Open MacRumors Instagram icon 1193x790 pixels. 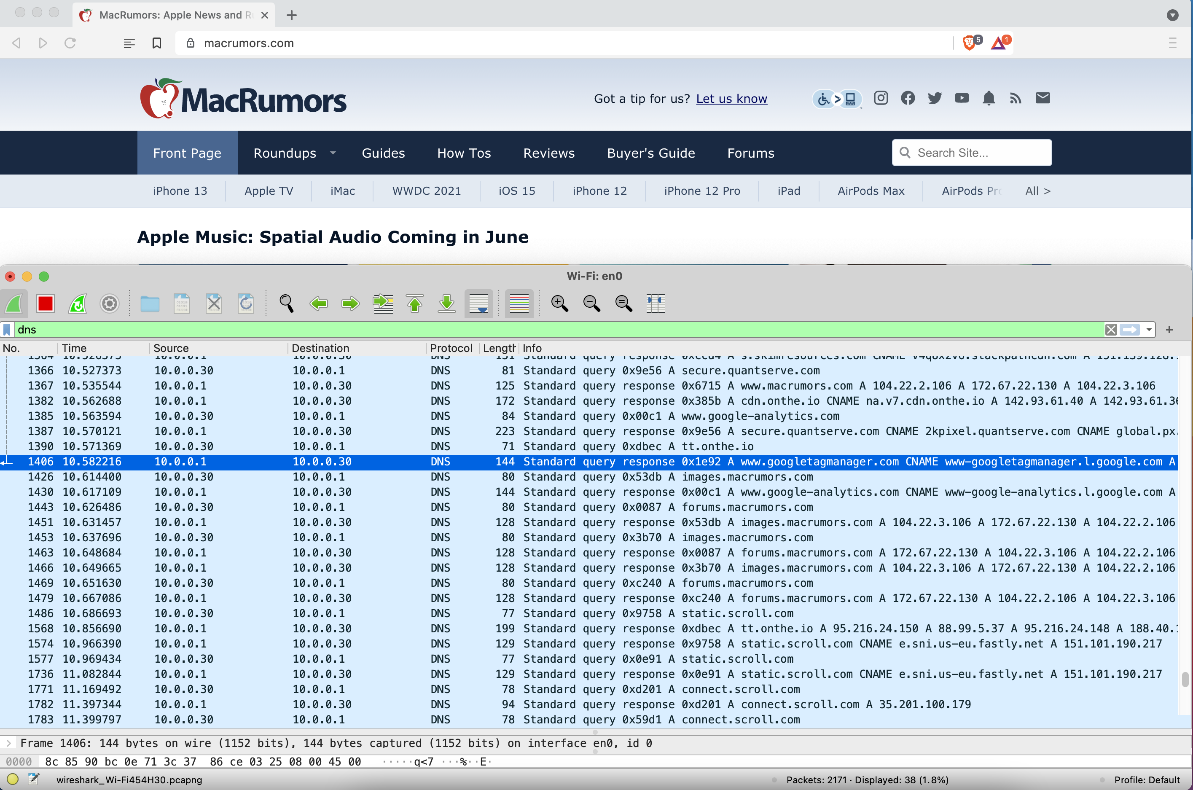click(x=881, y=98)
